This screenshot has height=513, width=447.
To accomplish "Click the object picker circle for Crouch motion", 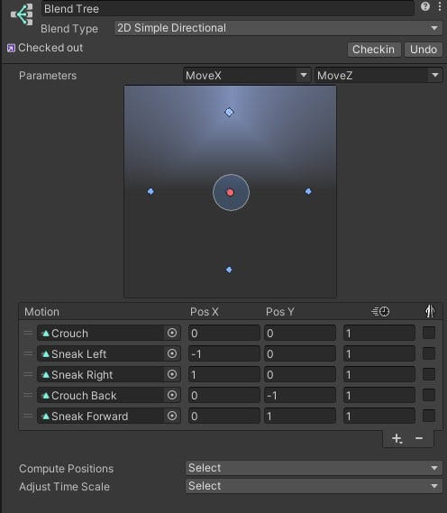I will coord(172,333).
